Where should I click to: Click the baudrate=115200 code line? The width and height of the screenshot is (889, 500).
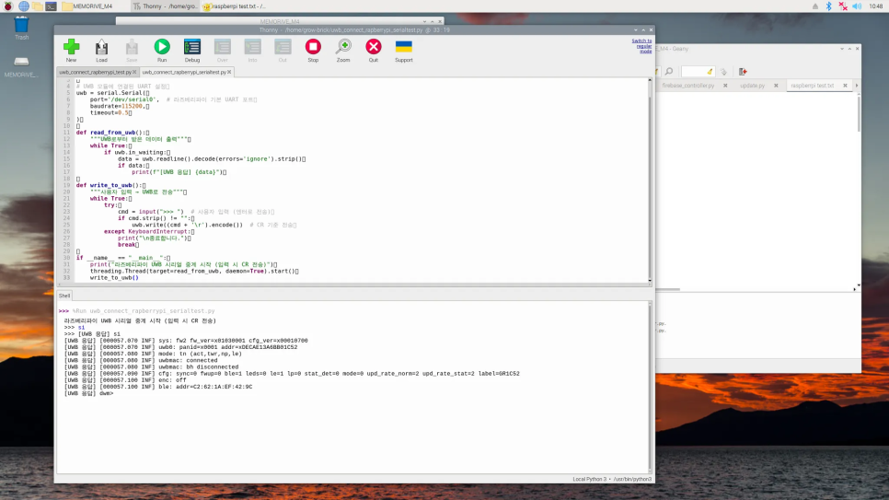[120, 106]
